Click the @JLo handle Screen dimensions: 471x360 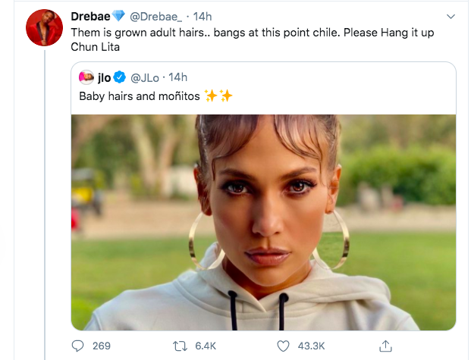[146, 77]
